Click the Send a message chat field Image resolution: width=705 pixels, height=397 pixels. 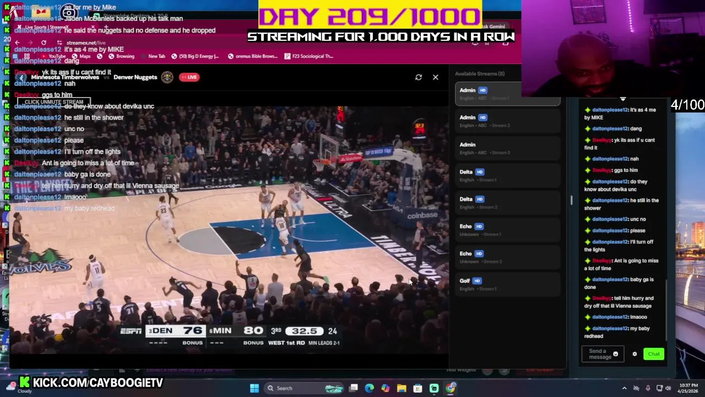(x=603, y=354)
